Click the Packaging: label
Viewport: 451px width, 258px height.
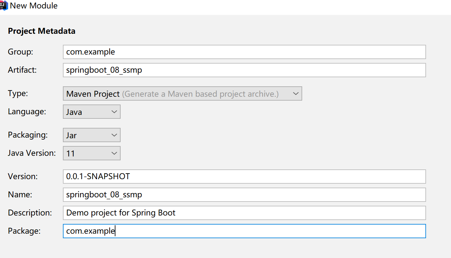click(28, 135)
